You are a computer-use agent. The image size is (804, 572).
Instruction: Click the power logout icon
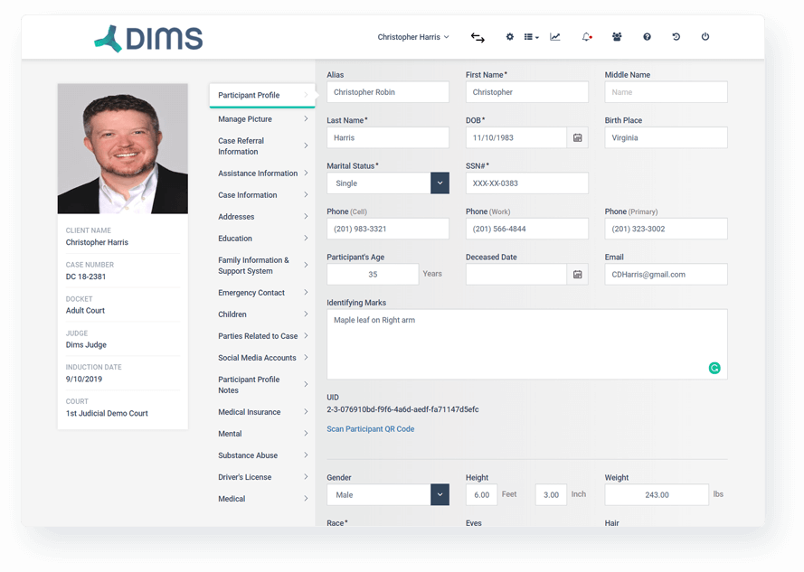coord(705,37)
